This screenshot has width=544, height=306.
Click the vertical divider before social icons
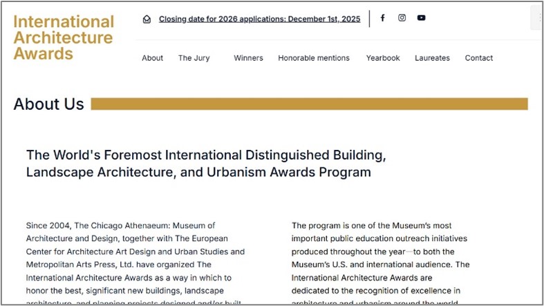(369, 19)
